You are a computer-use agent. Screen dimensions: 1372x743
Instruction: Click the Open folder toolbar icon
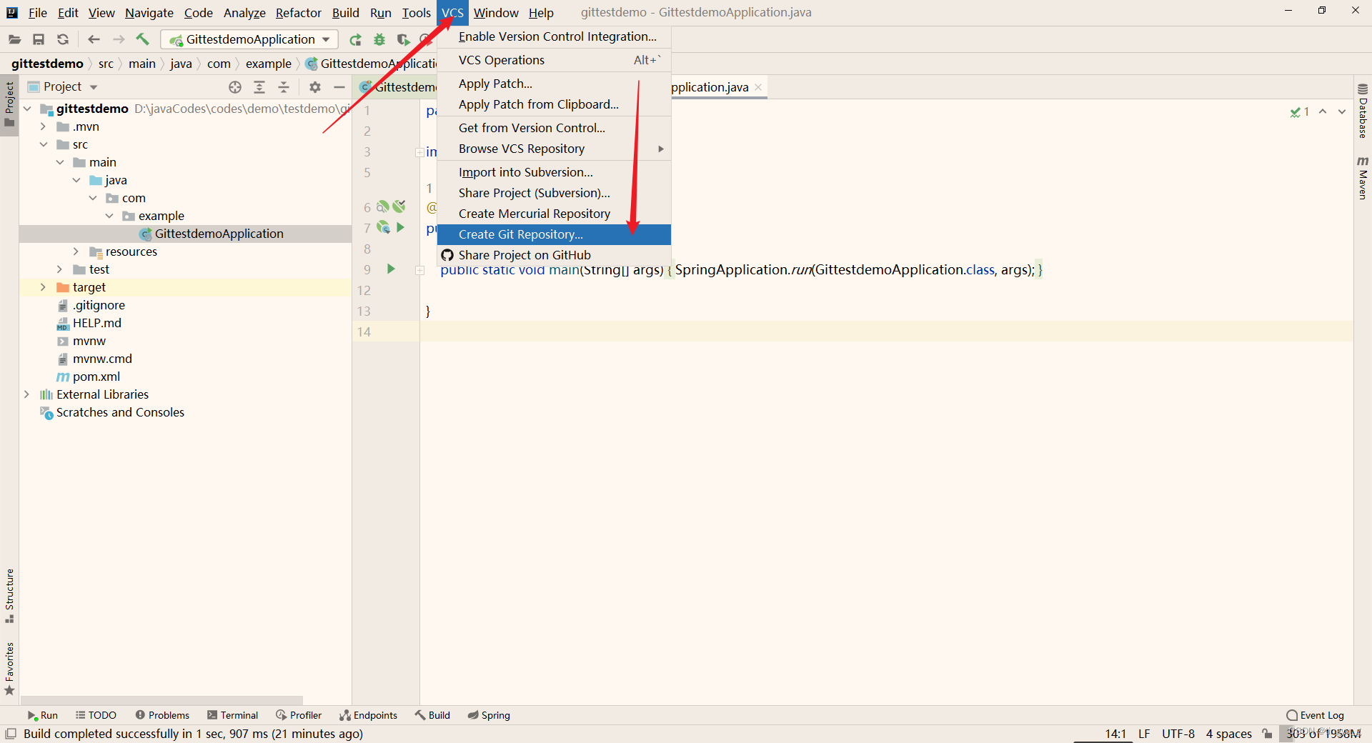point(14,39)
